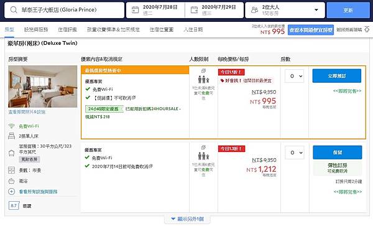Image resolution: width=373 pixels, height=226 pixels.
Task: Click the 今日1.3折 red discount badge
Action: tap(231, 149)
